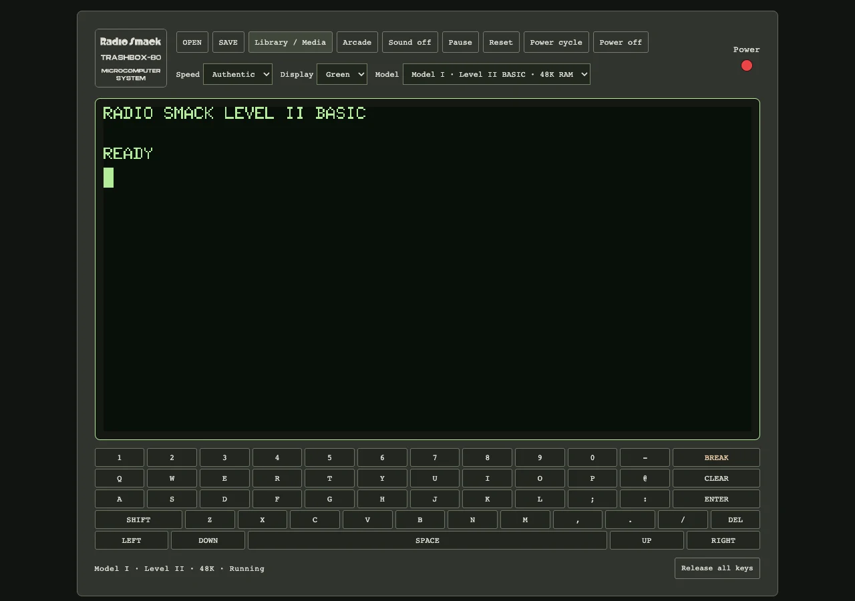Tap the N key
The image size is (855, 601).
[472, 520]
